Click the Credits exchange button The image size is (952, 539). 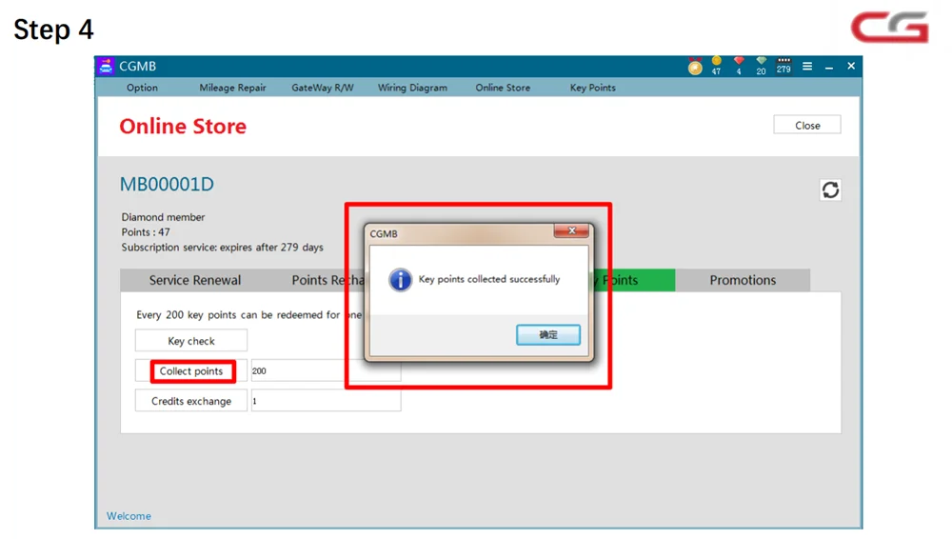pyautogui.click(x=191, y=401)
